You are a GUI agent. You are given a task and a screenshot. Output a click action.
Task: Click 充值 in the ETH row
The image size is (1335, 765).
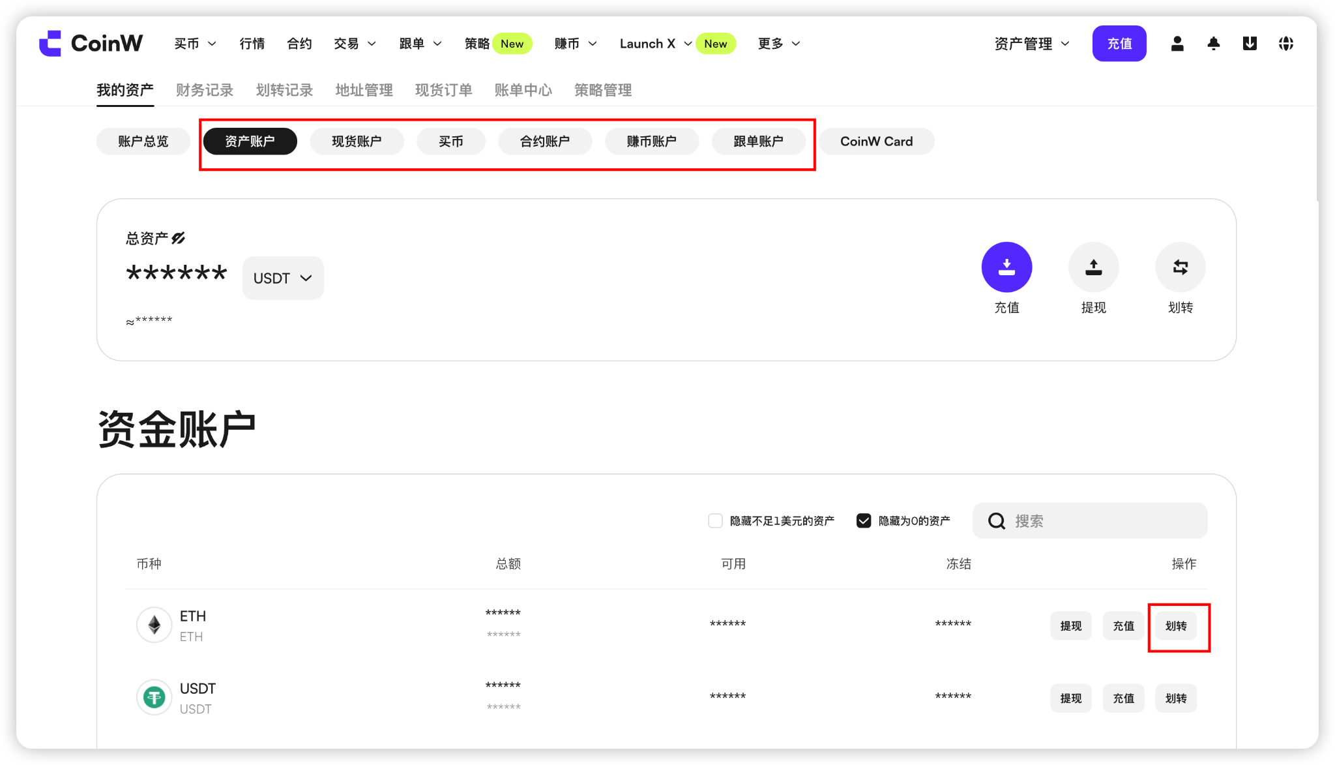click(1124, 626)
